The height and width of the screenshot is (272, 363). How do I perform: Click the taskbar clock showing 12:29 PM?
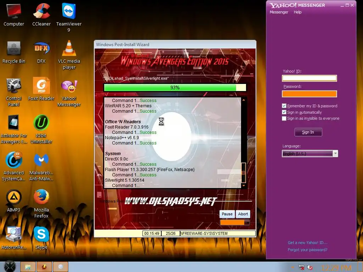point(336,268)
